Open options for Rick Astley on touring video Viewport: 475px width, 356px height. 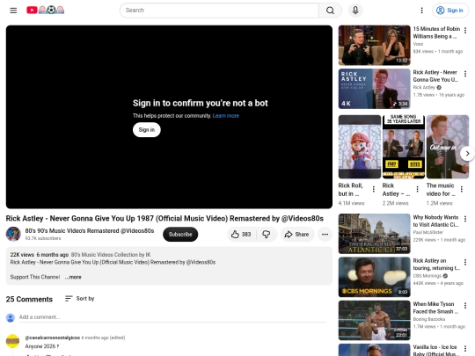(x=465, y=262)
